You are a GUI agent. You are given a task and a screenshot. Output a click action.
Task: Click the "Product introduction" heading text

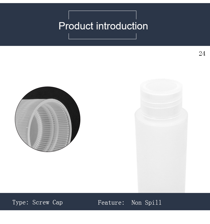[103, 26]
